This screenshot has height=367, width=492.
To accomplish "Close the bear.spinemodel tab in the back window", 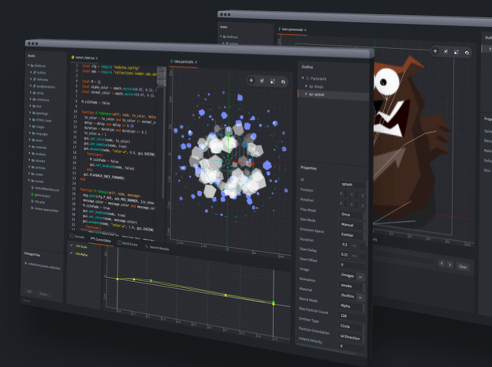I will [x=305, y=30].
